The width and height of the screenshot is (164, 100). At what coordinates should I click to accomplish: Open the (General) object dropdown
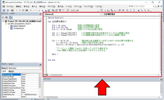click(x=73, y=14)
